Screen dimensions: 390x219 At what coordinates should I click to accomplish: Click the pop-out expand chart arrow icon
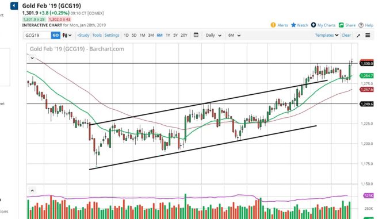point(358,36)
